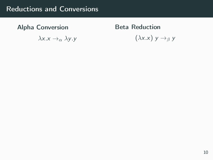This screenshot has width=213, height=160.
Task: Click the λy.y term
Action: pos(70,38)
